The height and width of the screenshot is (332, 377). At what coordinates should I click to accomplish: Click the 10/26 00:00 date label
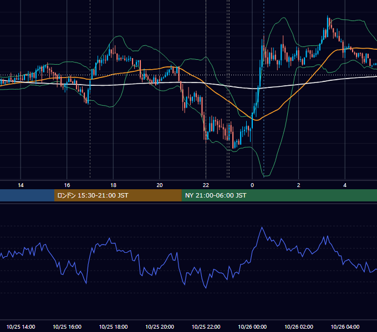point(252,326)
